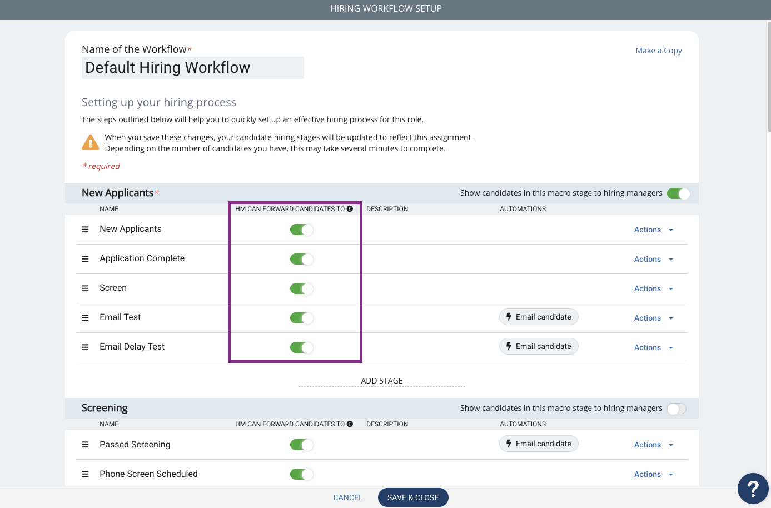
Task: Click Make a Copy link
Action: [x=659, y=51]
